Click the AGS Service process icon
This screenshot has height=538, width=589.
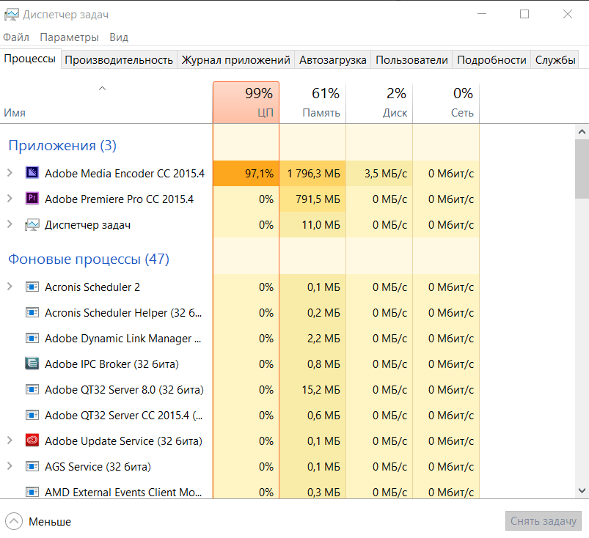pos(32,467)
